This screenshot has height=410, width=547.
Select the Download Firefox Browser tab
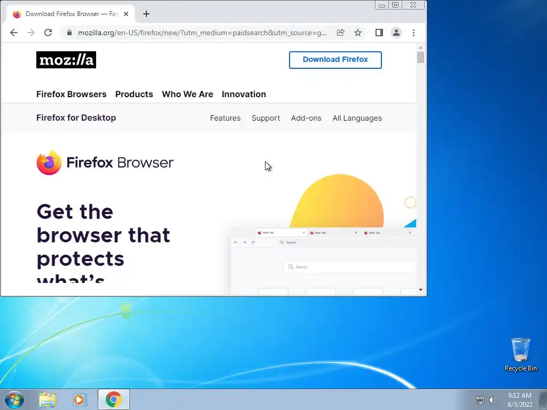pos(70,14)
